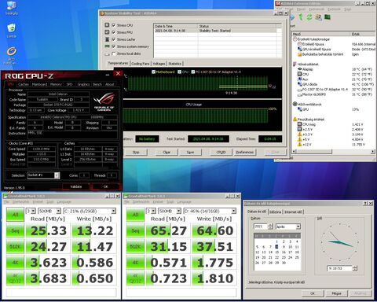Image resolution: width=377 pixels, height=302 pixels.
Task: Click the Stress FPU chip icon
Action: pos(107,32)
